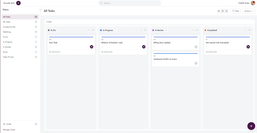Viewport: 257px width, 133px height.
Task: Click the search magnifier icon
Action: coord(101,3)
